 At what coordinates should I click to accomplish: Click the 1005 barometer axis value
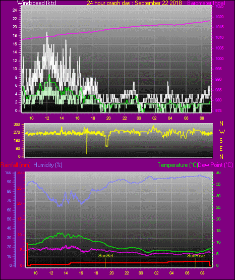tap(219, 48)
